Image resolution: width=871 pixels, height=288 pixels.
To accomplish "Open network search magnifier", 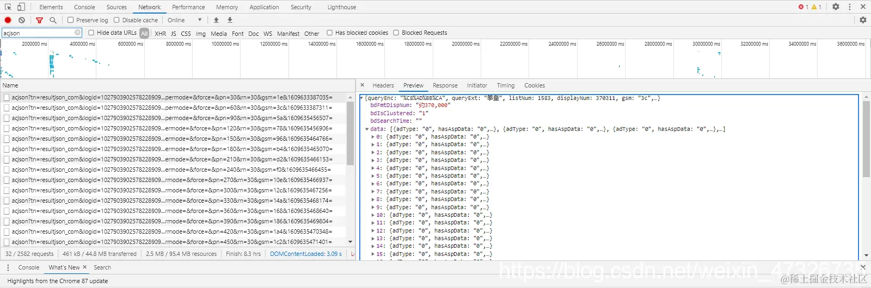I will point(53,20).
